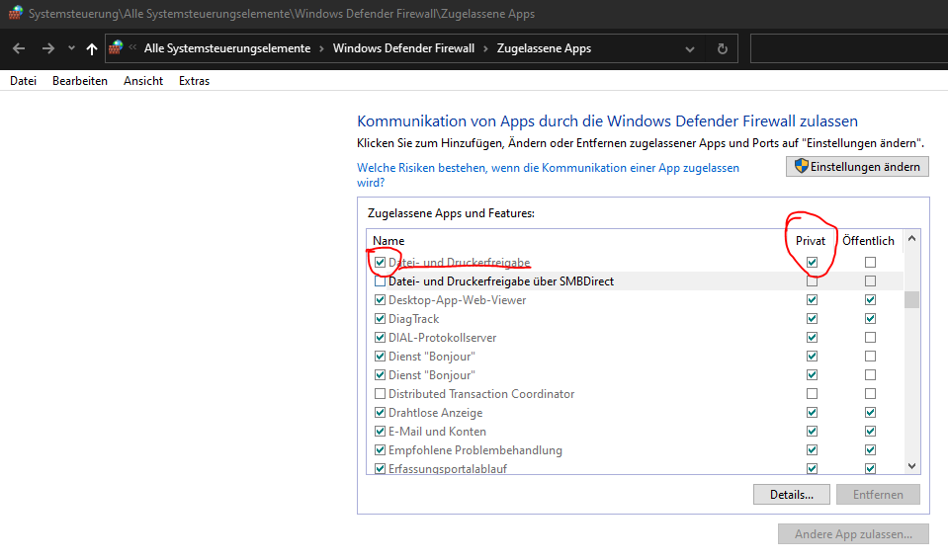Uncheck Drahtlose Anzeige name checkbox
The image size is (948, 560).
click(380, 413)
